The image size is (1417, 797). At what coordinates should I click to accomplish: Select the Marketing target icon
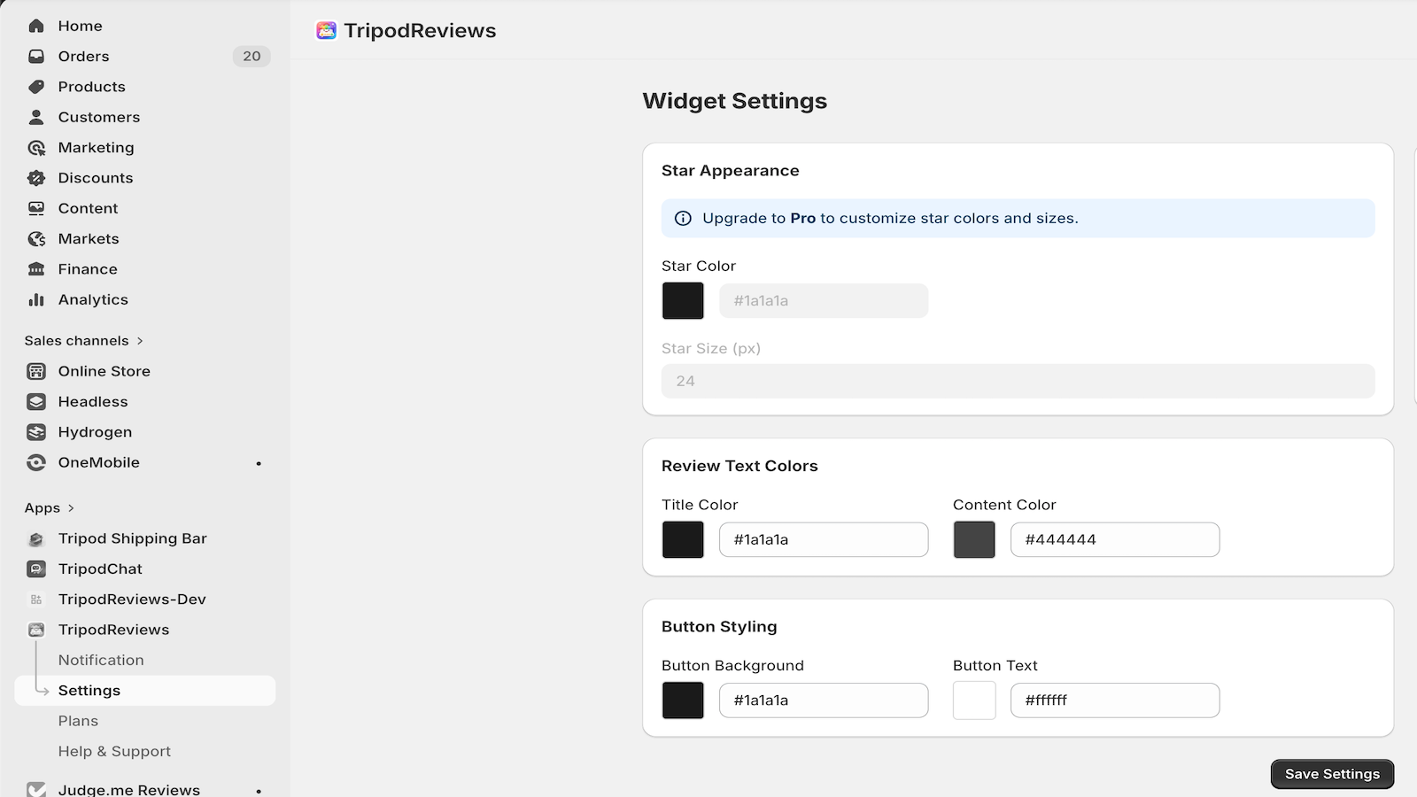point(36,148)
